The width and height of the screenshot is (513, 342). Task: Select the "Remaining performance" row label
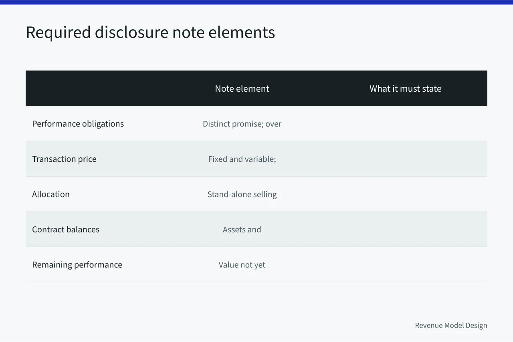point(77,265)
